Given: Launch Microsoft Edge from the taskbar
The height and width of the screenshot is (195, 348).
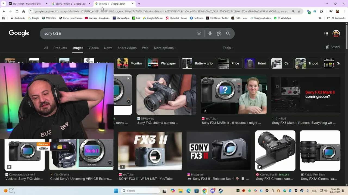Looking at the screenshot, I should click(x=189, y=191).
